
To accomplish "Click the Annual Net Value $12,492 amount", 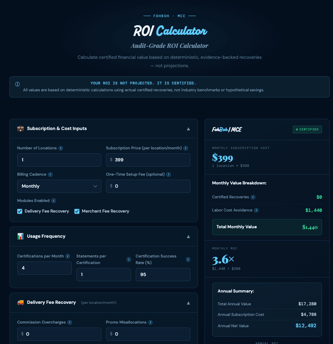I will pos(306,326).
